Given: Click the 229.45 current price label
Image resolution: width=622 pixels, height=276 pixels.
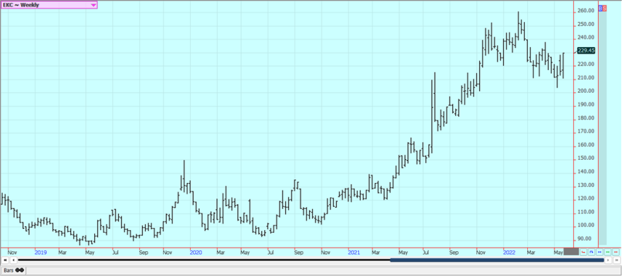Looking at the screenshot, I should (586, 51).
